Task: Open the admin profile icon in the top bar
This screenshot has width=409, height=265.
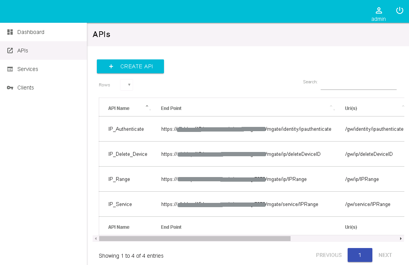Action: tap(379, 11)
